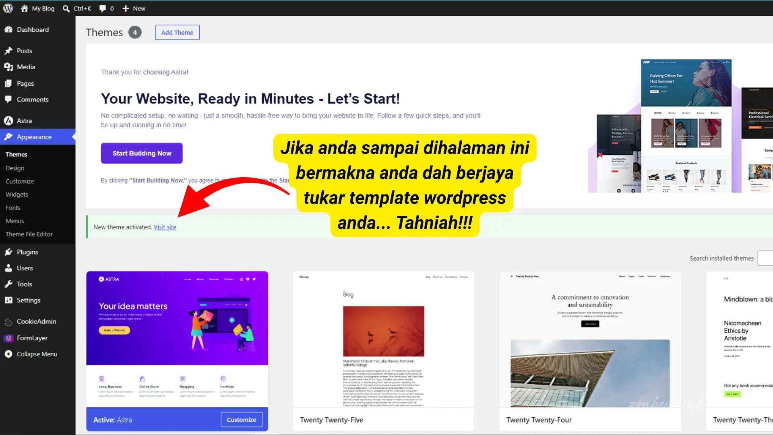Click the FormLayer icon in sidebar

pos(8,338)
